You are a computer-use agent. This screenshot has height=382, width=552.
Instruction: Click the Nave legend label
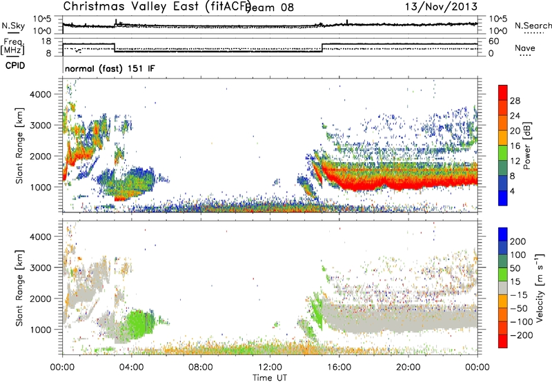click(x=525, y=48)
